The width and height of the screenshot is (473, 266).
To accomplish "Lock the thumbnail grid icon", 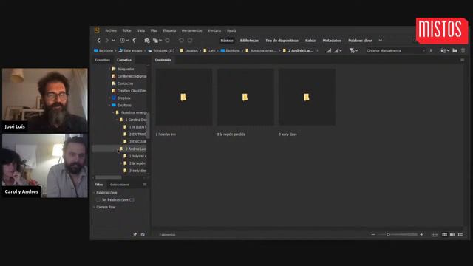I will pos(435,235).
